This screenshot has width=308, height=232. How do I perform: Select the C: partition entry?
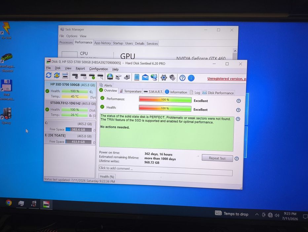[x=70, y=127]
